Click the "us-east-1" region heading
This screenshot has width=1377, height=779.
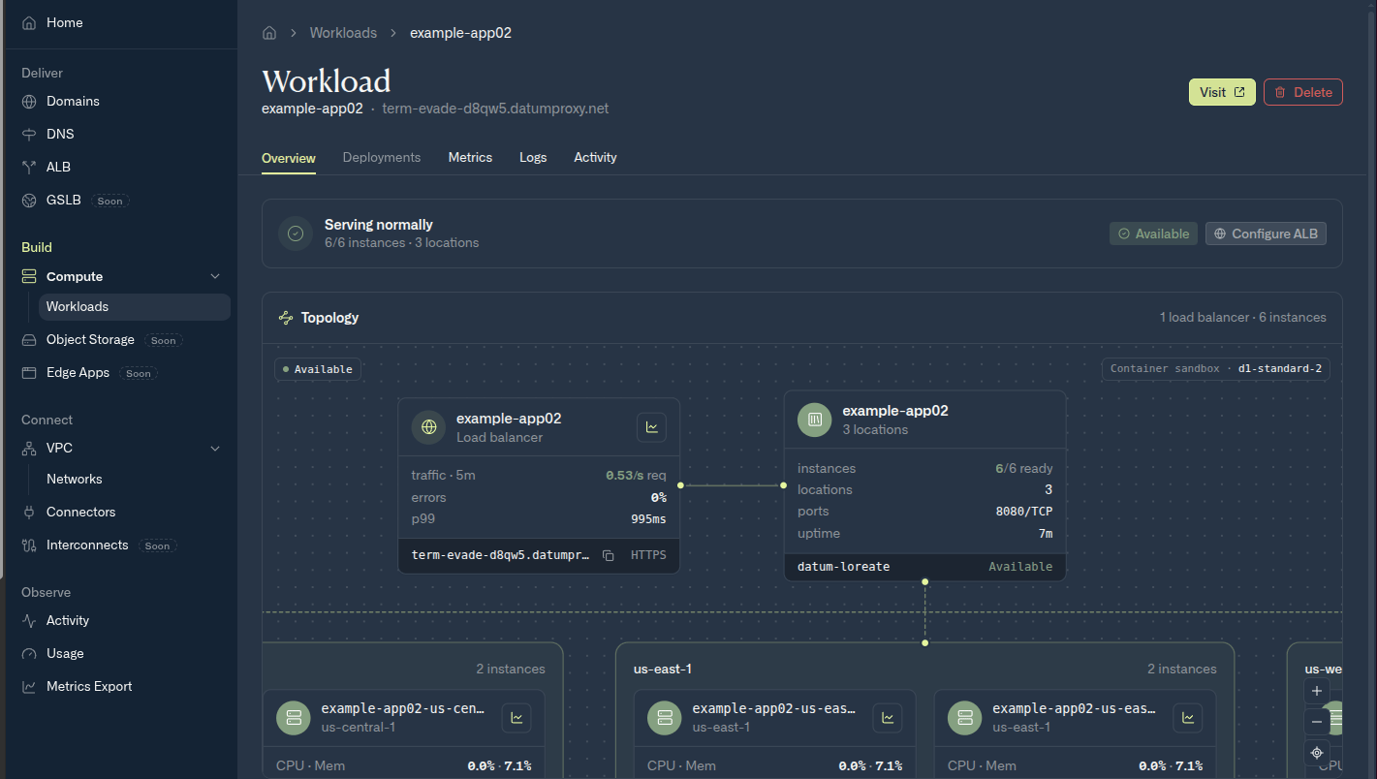pos(663,670)
